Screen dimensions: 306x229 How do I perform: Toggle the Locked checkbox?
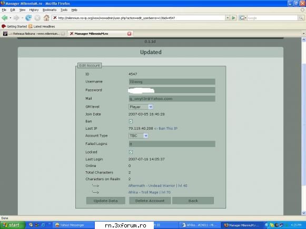[x=131, y=152]
